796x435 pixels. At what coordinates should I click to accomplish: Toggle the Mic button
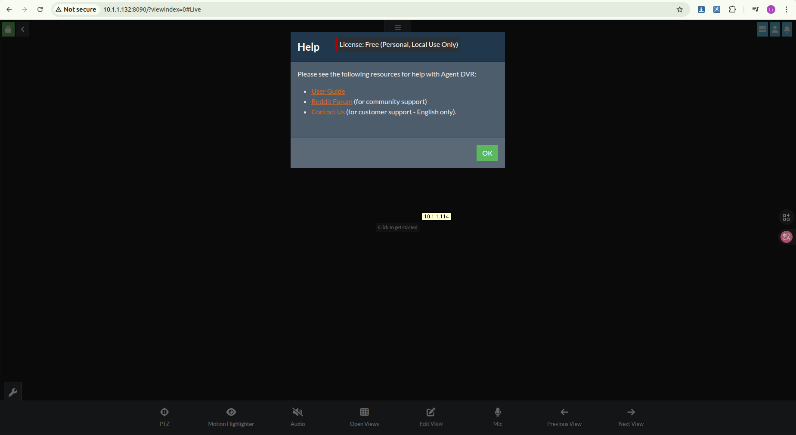498,417
